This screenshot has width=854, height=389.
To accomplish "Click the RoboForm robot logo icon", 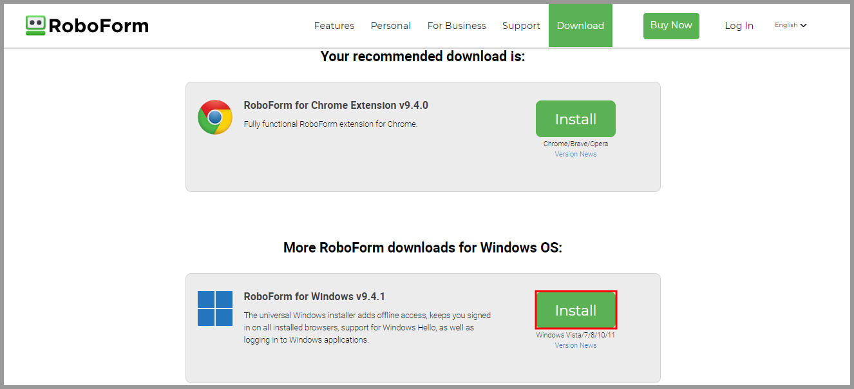I will pyautogui.click(x=36, y=25).
